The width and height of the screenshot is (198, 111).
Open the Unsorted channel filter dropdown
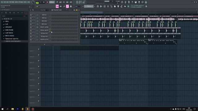44,10
